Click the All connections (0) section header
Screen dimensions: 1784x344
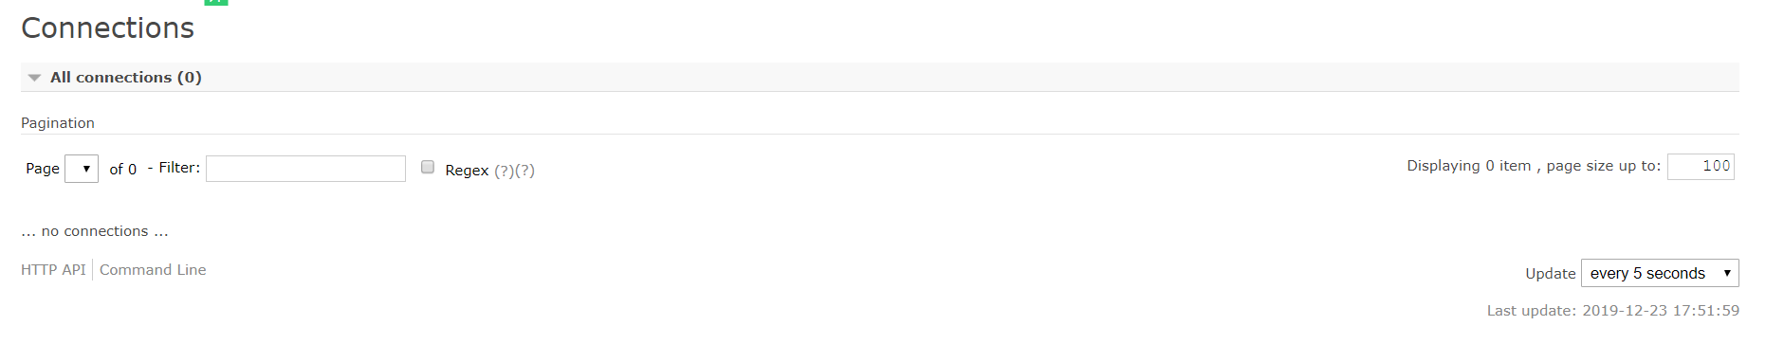879,77
